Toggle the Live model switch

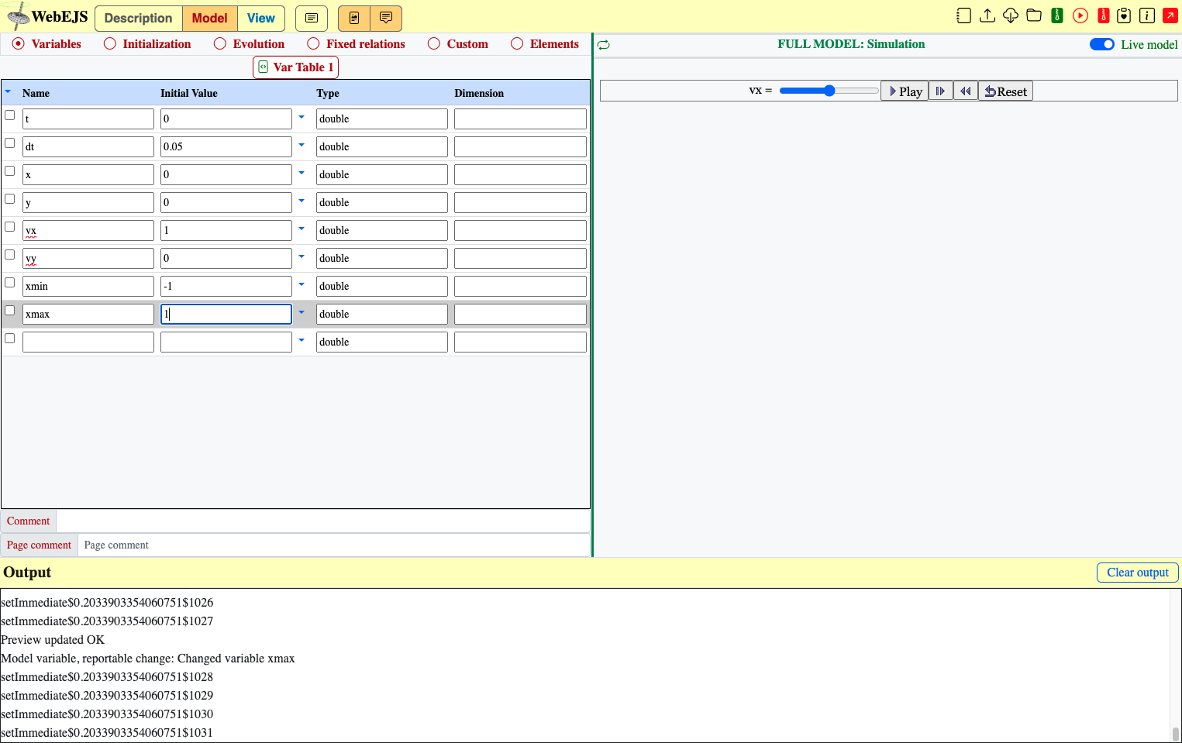click(x=1102, y=44)
